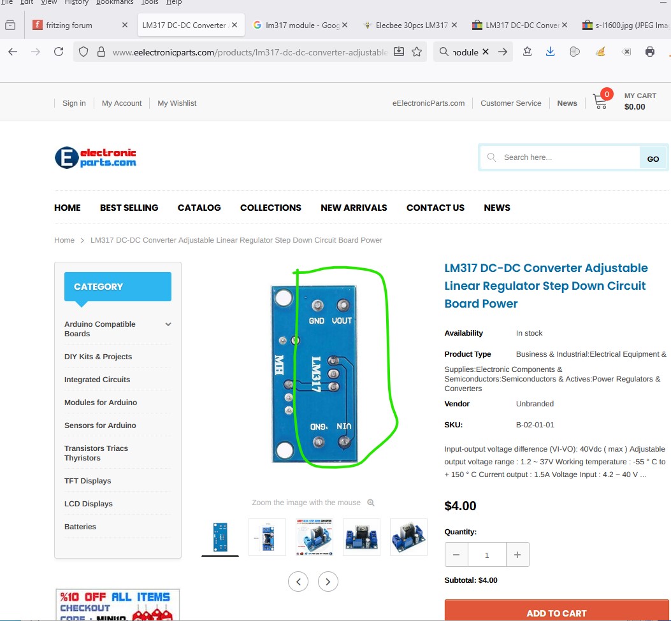Screen dimensions: 671x621
Task: Click the magnifier in the site search box
Action: tap(491, 157)
